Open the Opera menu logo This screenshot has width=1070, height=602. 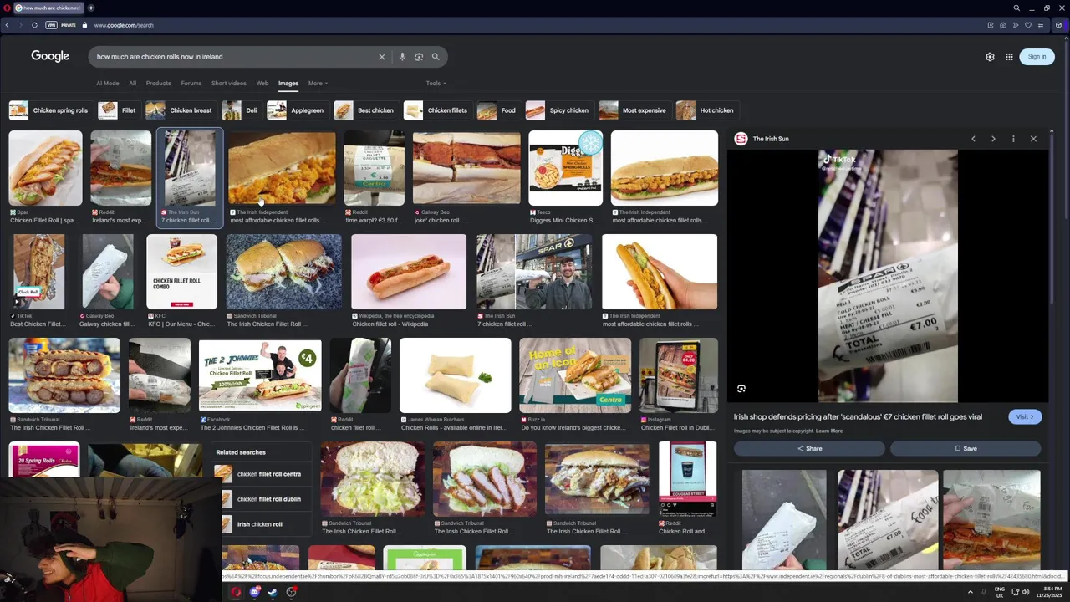click(x=7, y=8)
